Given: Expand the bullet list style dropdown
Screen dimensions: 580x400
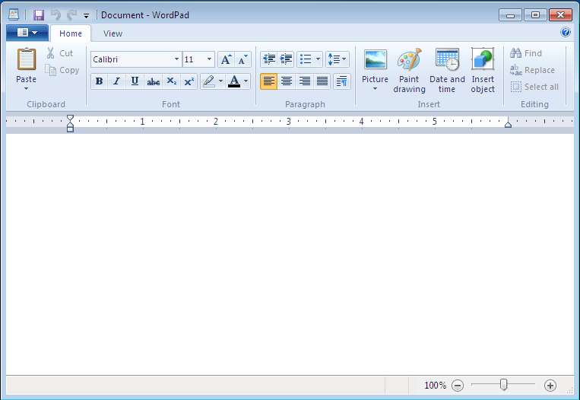Looking at the screenshot, I should [x=318, y=59].
